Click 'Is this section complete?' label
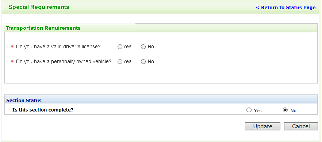Image resolution: width=322 pixels, height=142 pixels. click(43, 110)
